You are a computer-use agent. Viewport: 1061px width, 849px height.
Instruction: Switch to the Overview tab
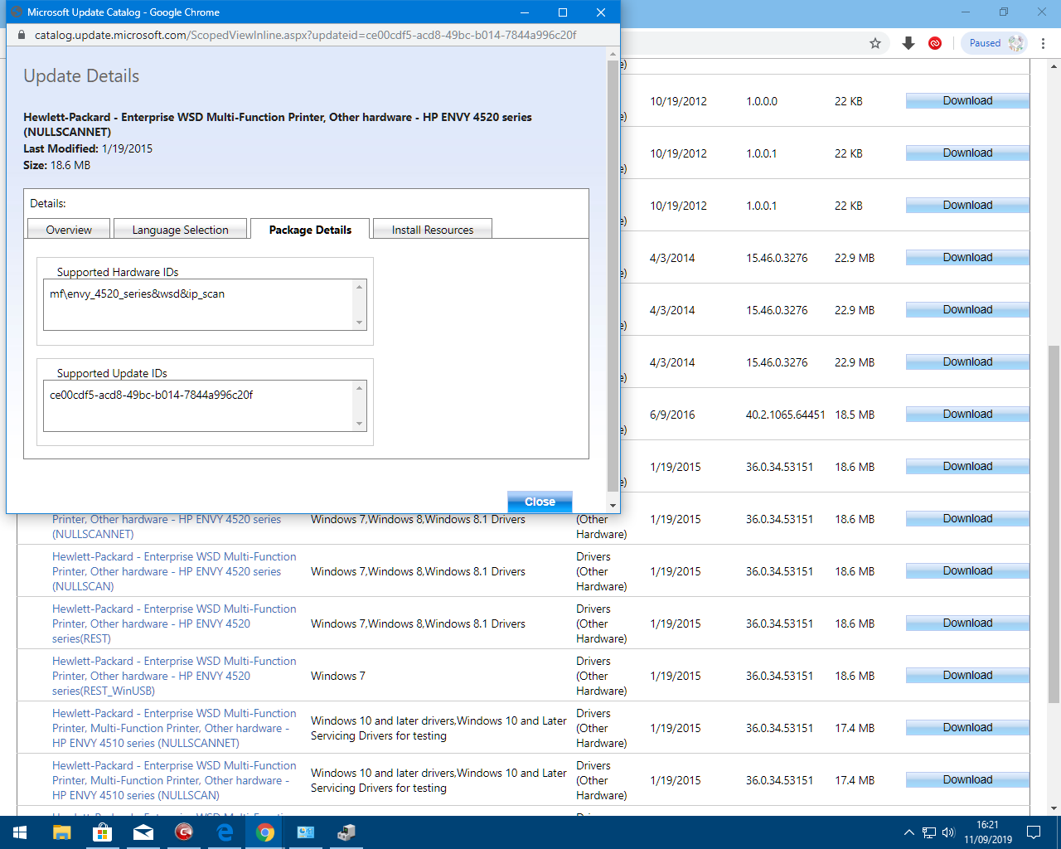69,230
